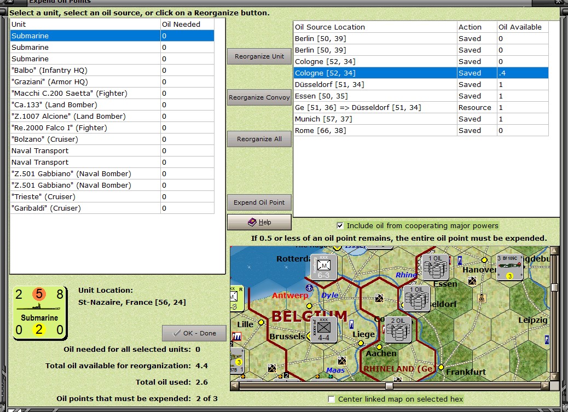This screenshot has height=412, width=568.
Task: Click the 6-3 motorized unit near Rotterdam
Action: point(324,268)
